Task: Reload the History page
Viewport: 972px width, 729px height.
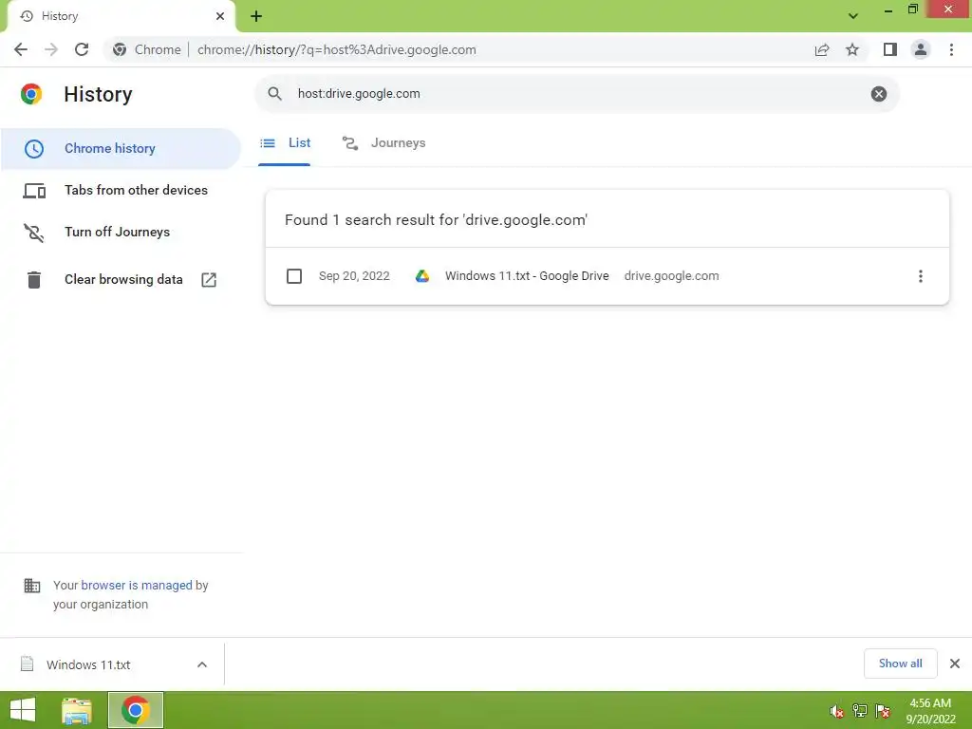Action: coord(82,49)
